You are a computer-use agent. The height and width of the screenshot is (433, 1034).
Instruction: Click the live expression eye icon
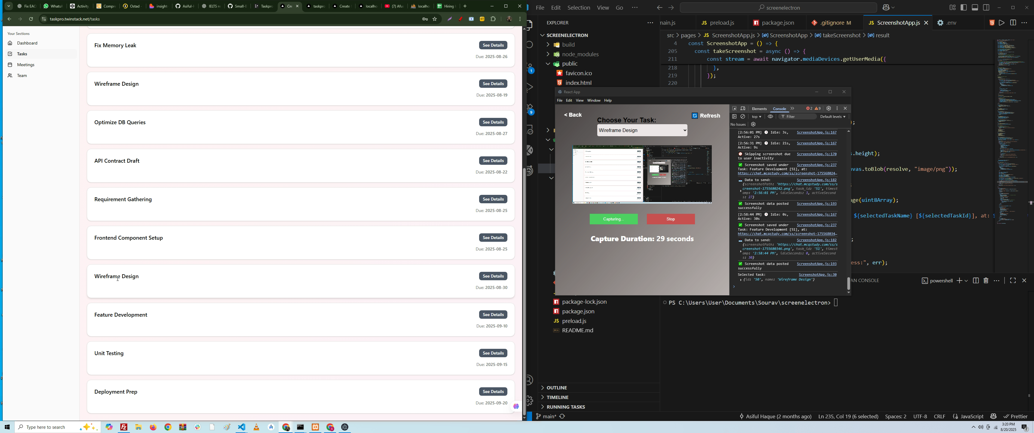pyautogui.click(x=770, y=116)
